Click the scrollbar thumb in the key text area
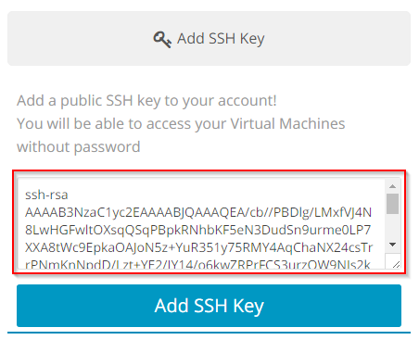419x340 pixels. click(x=392, y=204)
